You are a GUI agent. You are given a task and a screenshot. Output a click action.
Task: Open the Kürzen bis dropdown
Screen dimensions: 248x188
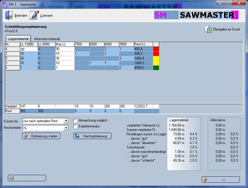point(66,121)
